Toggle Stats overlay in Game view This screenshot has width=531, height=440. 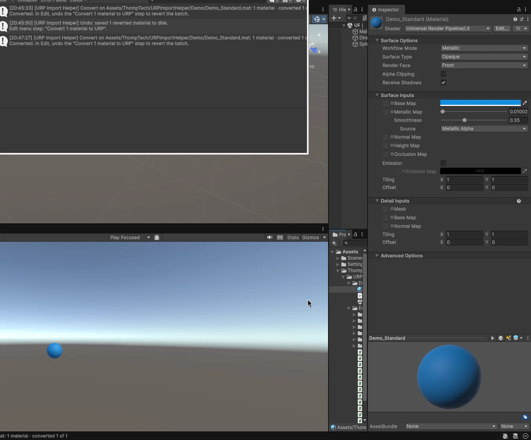point(293,237)
